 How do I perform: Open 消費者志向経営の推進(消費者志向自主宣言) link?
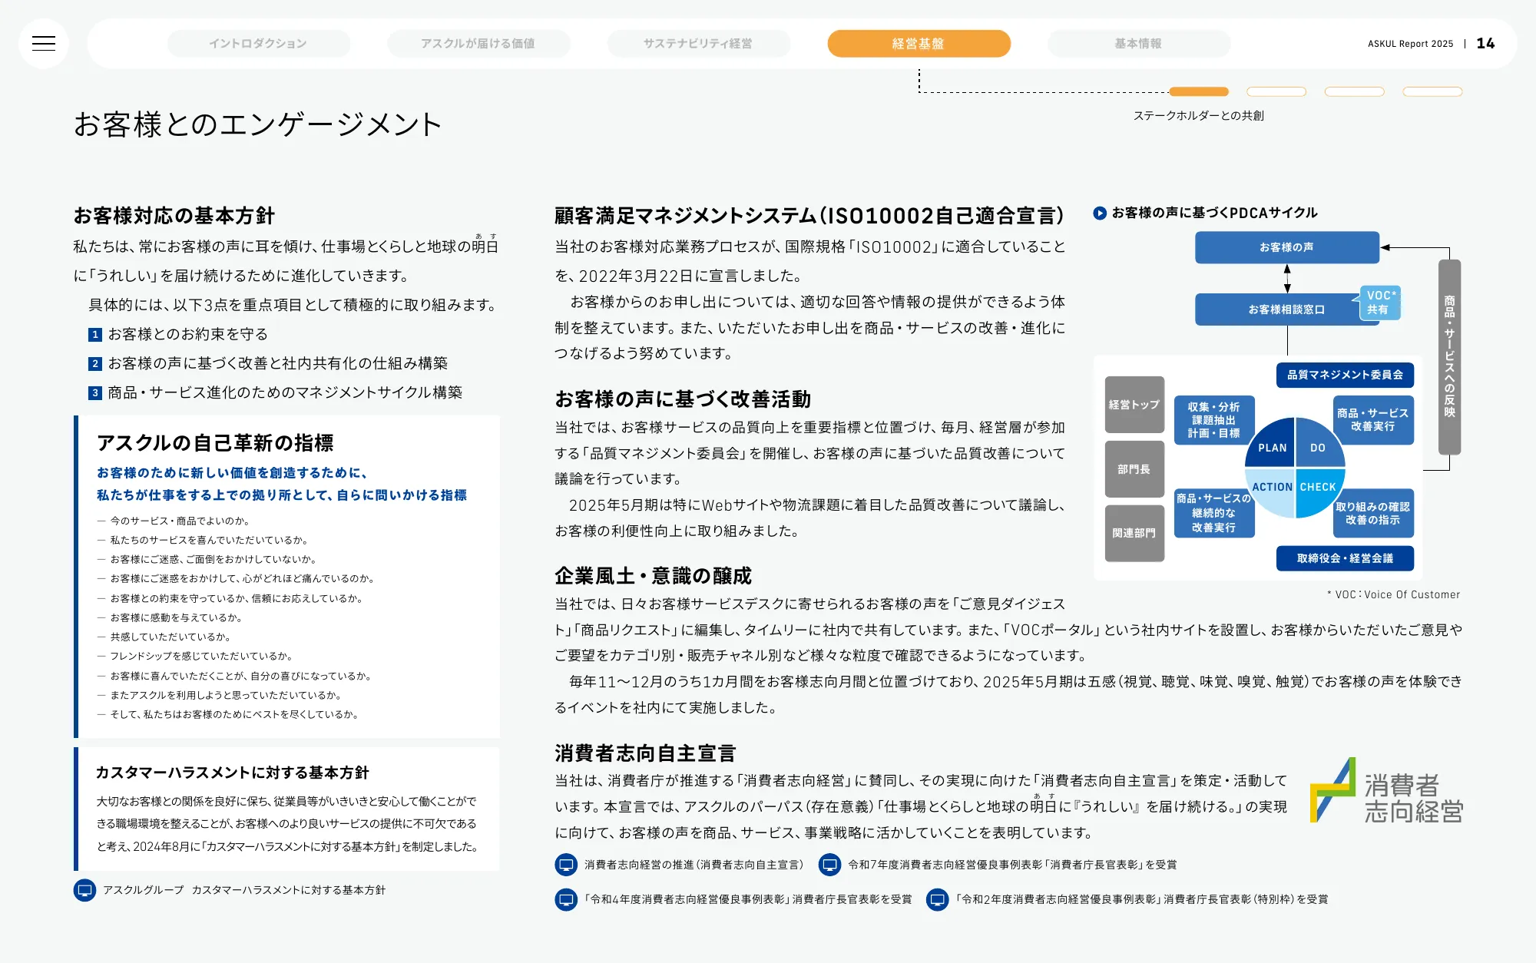(694, 865)
